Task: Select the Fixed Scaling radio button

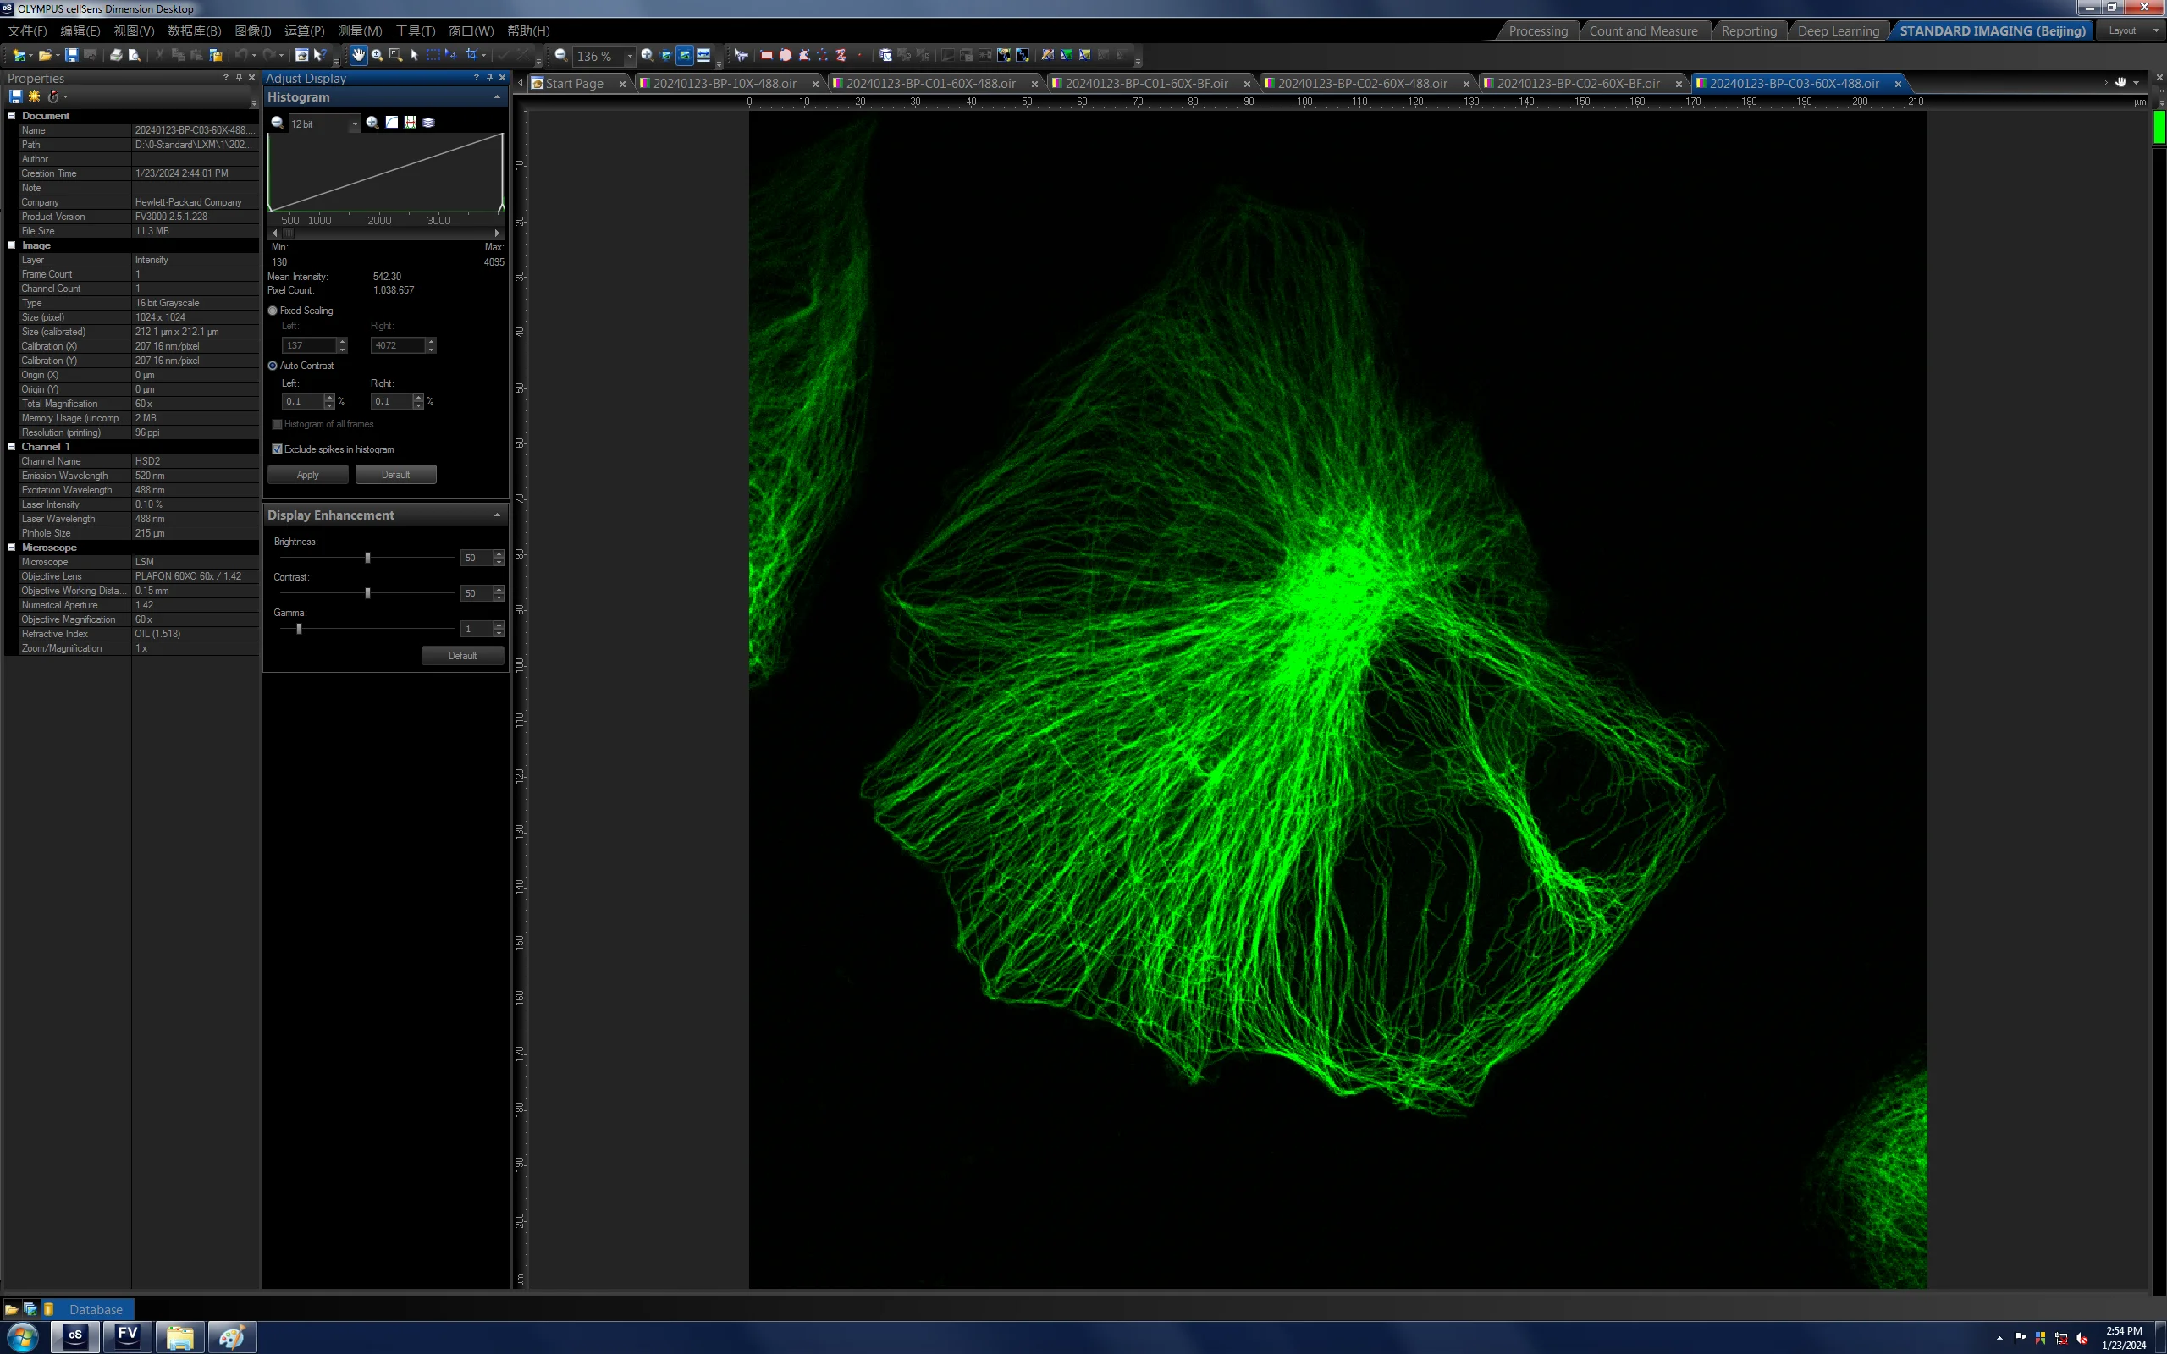Action: tap(273, 311)
